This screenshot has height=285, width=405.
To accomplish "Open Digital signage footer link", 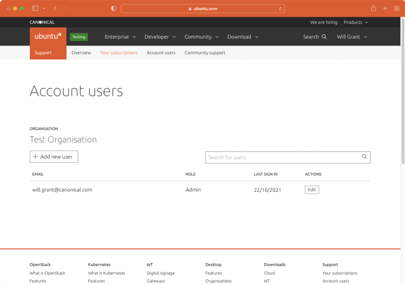I will (161, 273).
